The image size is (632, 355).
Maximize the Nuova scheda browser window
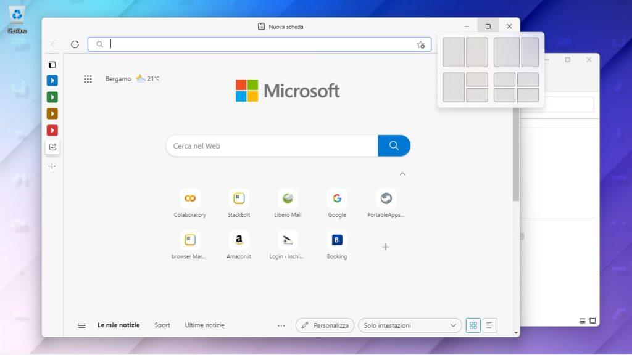point(488,27)
